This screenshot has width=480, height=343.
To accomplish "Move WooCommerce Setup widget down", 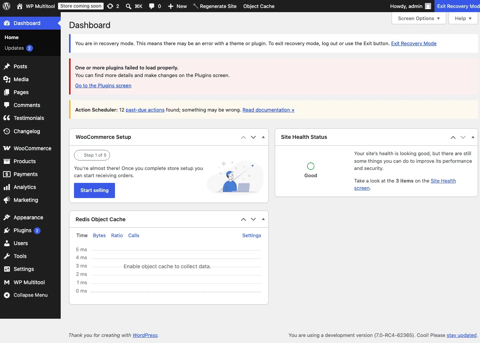I will 253,137.
